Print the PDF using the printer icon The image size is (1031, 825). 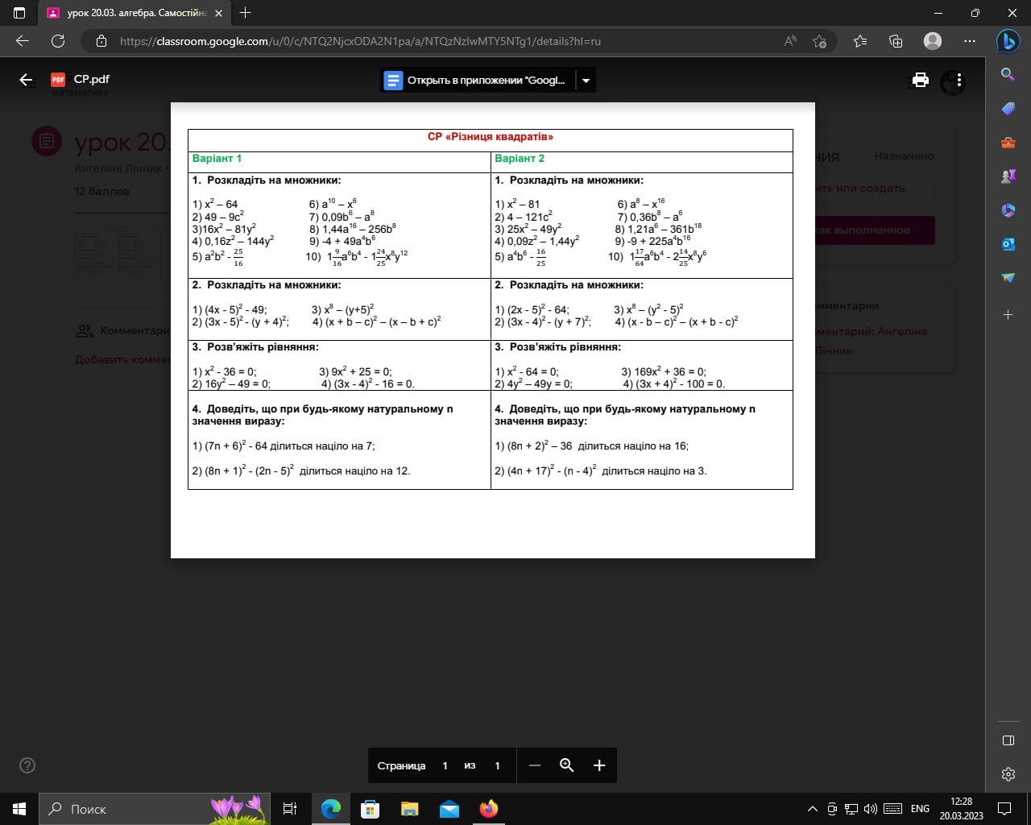tap(920, 80)
